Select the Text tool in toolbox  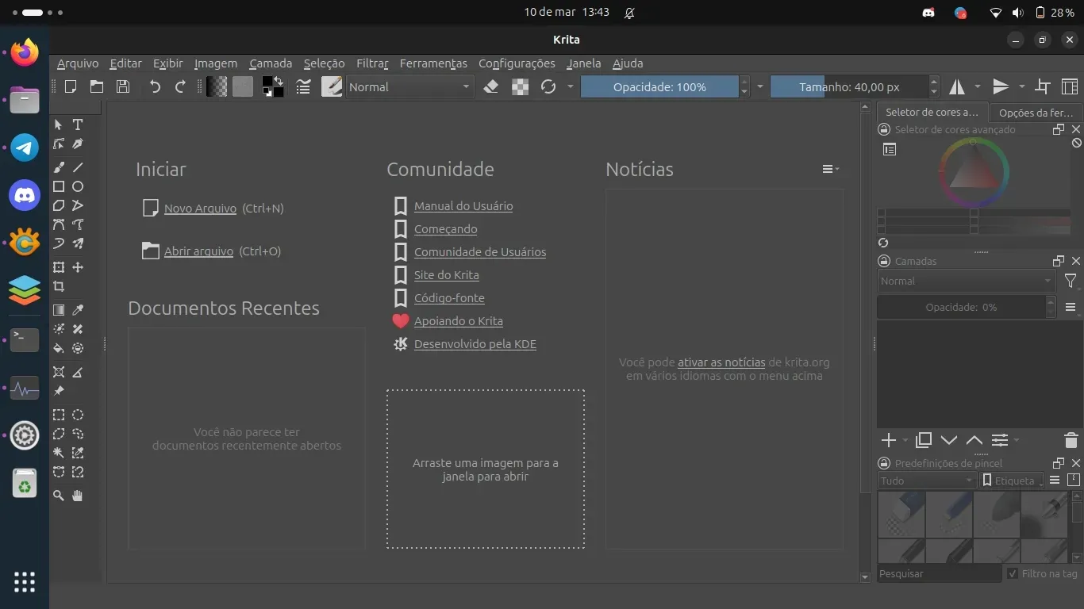pos(78,124)
